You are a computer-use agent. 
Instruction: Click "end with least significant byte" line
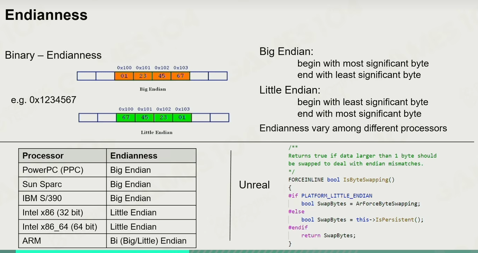coord(359,75)
